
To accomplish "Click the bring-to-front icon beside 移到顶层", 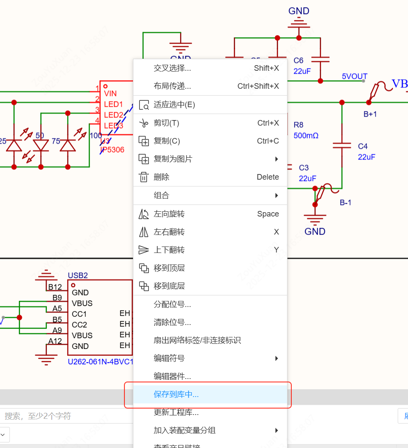I will click(144, 268).
